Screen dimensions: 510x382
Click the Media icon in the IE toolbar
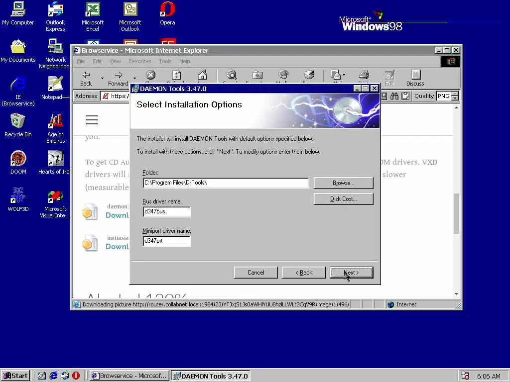(x=283, y=76)
